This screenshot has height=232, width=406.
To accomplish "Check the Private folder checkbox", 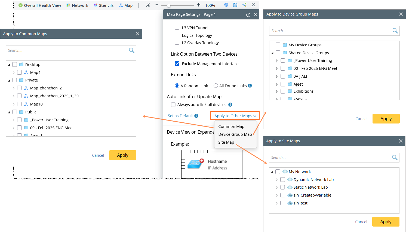I will click(14, 80).
